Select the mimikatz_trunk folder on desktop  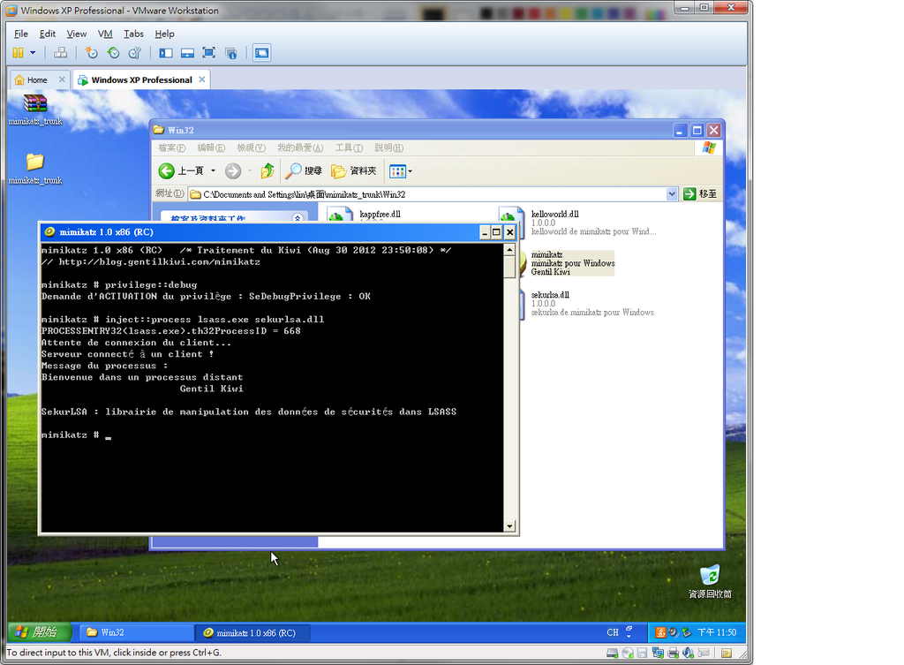[x=35, y=169]
